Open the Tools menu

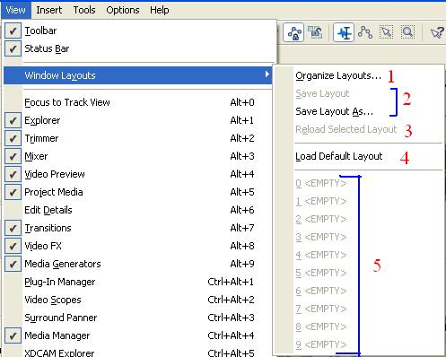coord(84,10)
